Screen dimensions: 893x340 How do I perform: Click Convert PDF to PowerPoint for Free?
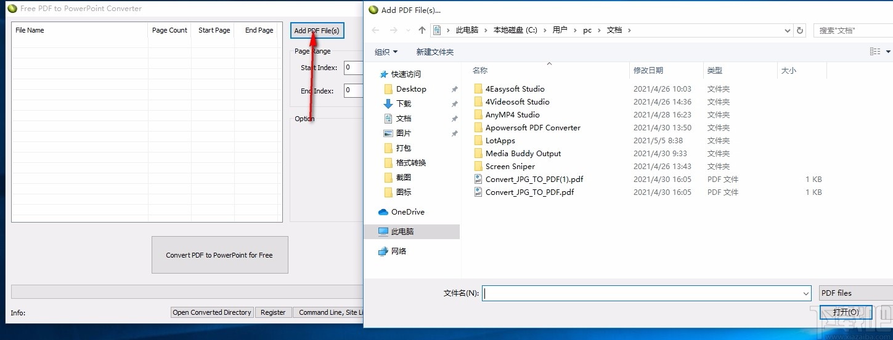(x=219, y=255)
